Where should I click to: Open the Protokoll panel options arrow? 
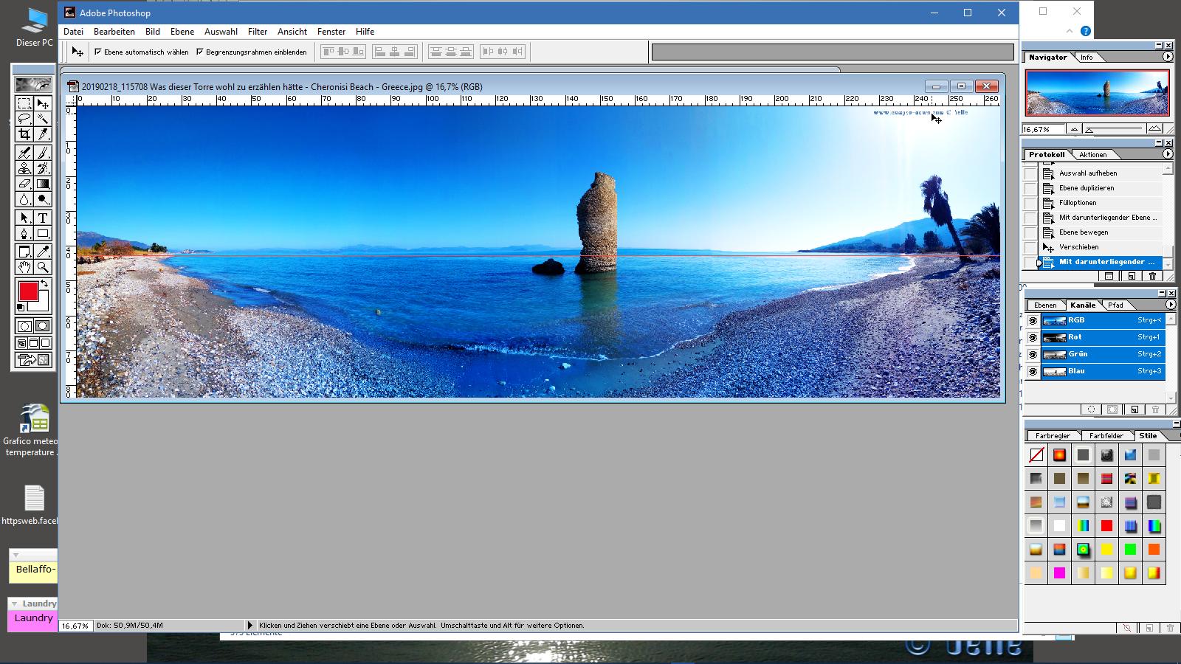coord(1168,154)
